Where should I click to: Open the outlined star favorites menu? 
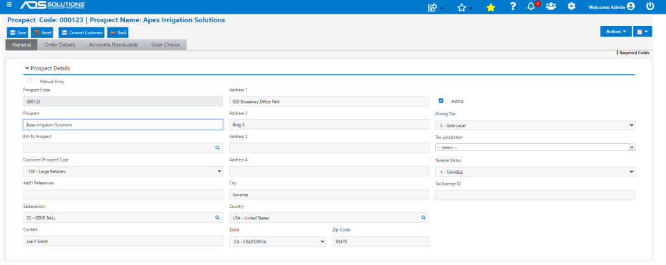pos(464,7)
